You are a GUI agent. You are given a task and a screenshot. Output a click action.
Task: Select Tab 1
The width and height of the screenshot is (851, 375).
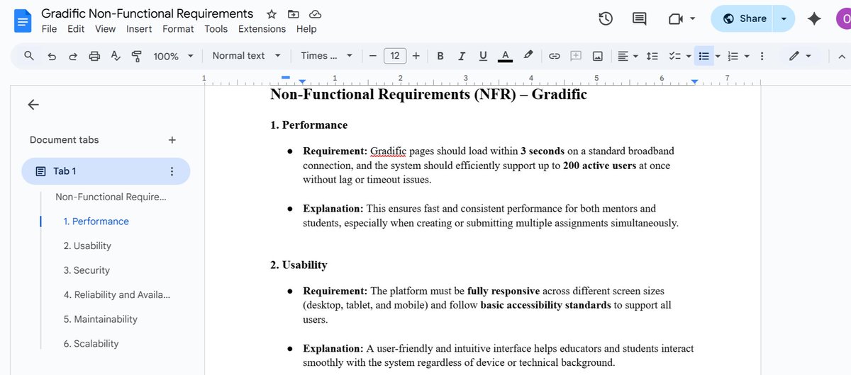pyautogui.click(x=106, y=171)
